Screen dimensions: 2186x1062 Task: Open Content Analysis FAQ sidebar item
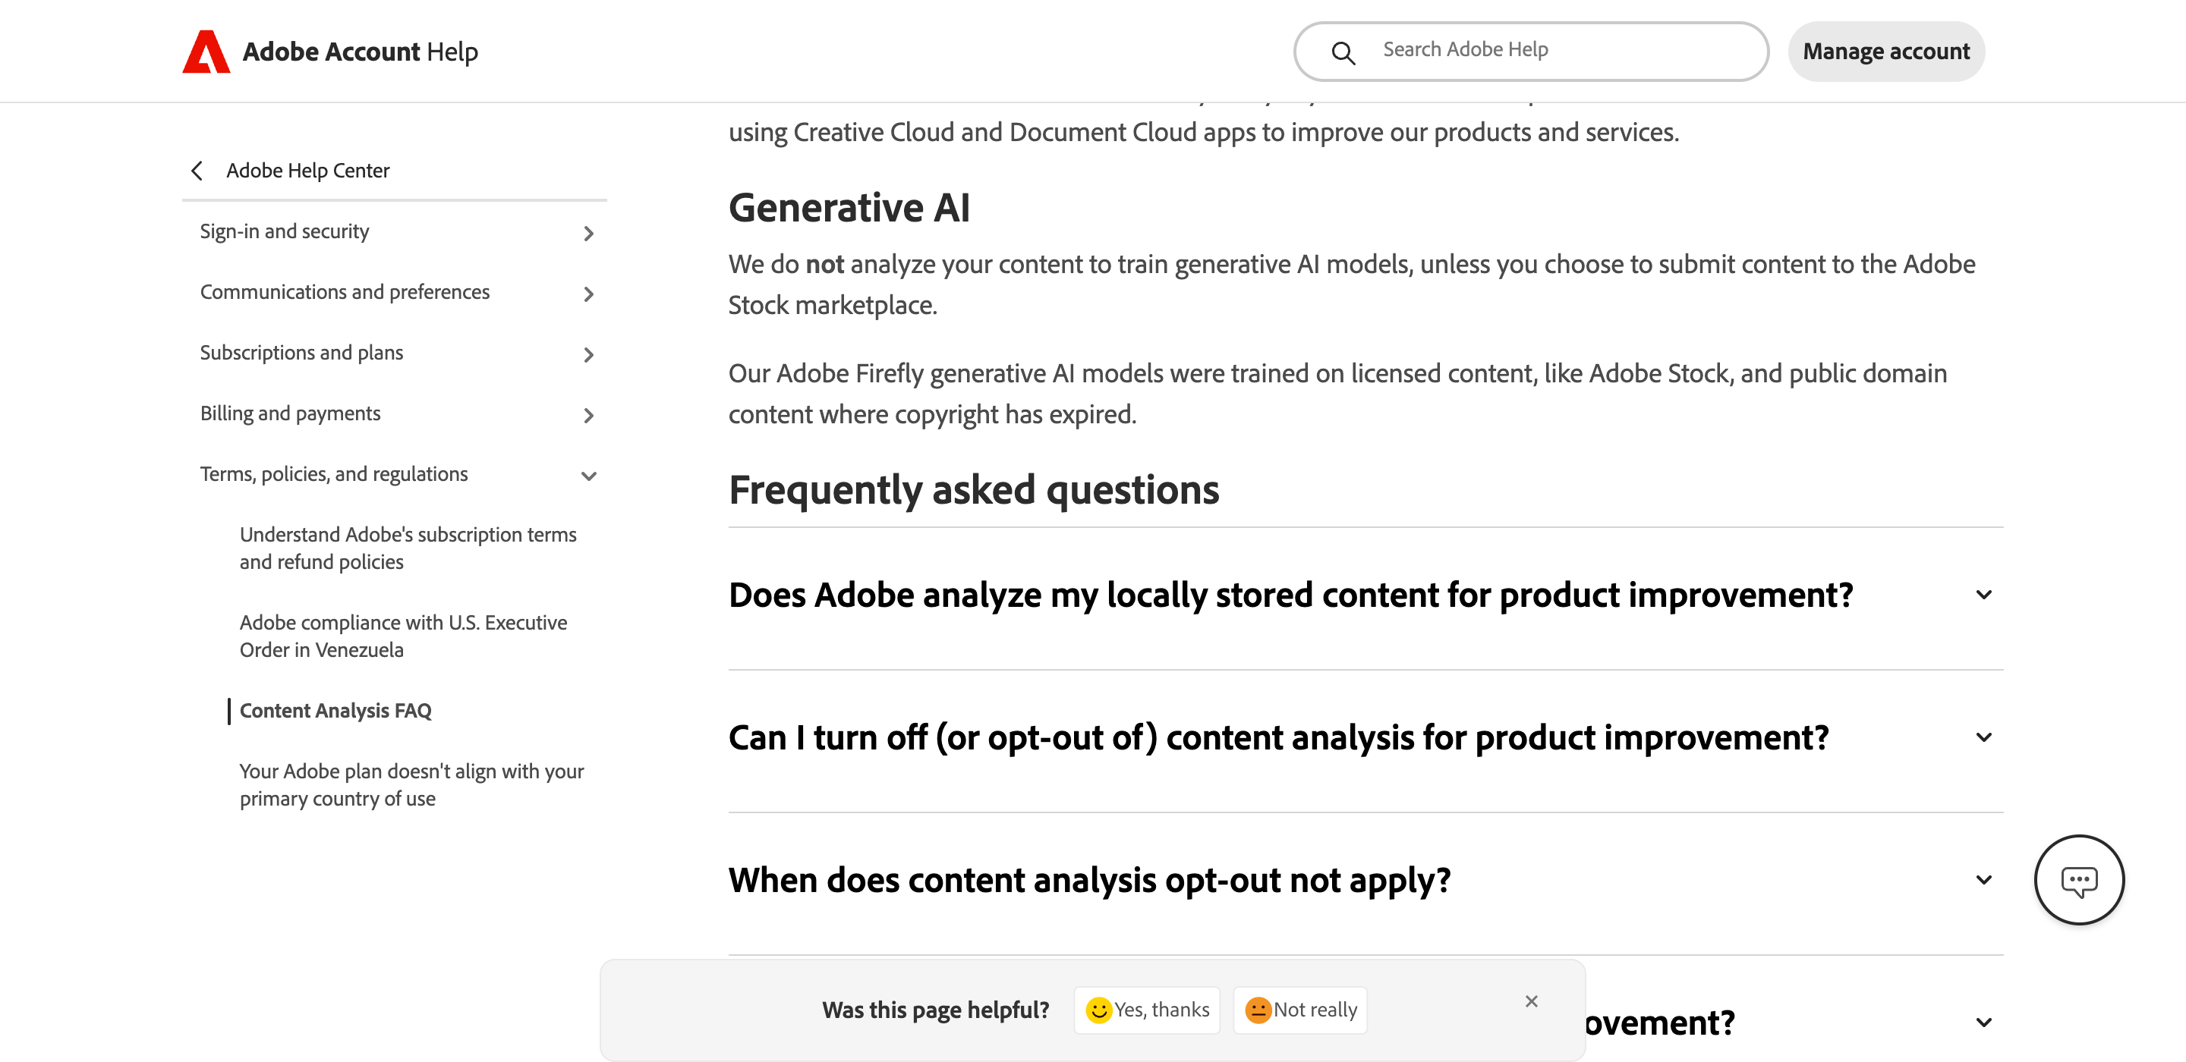(x=335, y=711)
